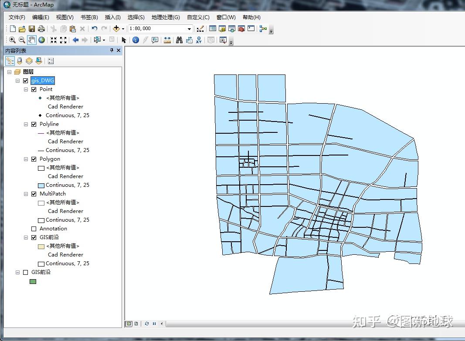Collapse the Polygon layer entry
The image size is (465, 341).
26,159
